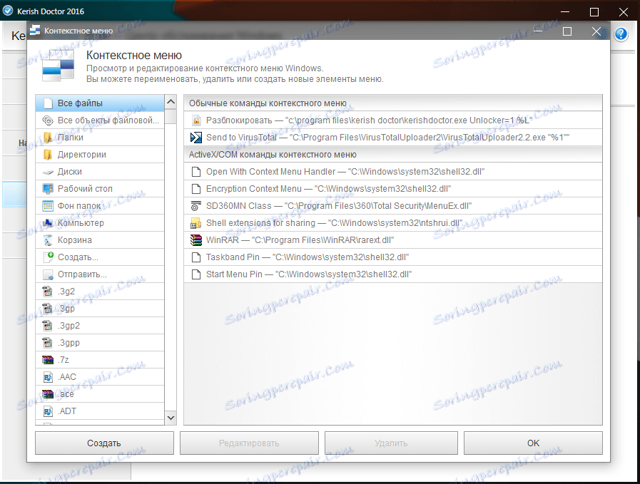This screenshot has width=640, height=484.
Task: Click the drive icon next to Диски
Action: click(x=49, y=172)
